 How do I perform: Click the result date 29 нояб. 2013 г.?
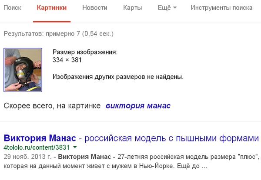coord(28,157)
